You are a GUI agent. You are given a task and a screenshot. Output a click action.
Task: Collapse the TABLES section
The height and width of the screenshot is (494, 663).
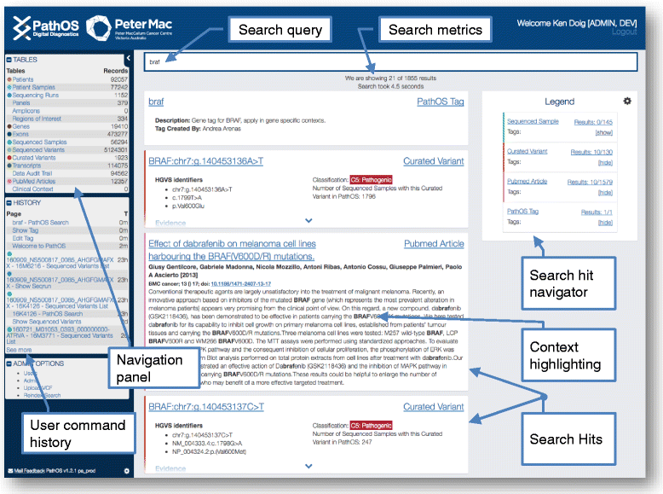[x=9, y=60]
